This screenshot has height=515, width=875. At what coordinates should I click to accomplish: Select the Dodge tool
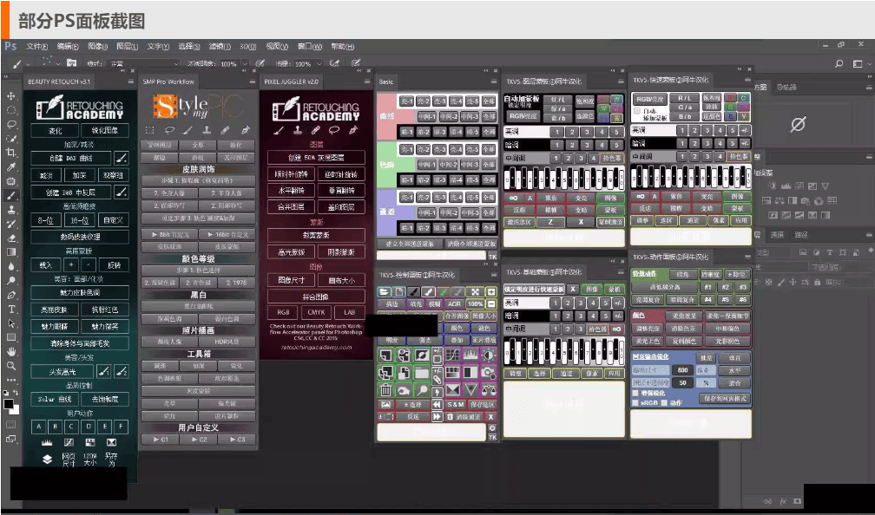click(11, 280)
